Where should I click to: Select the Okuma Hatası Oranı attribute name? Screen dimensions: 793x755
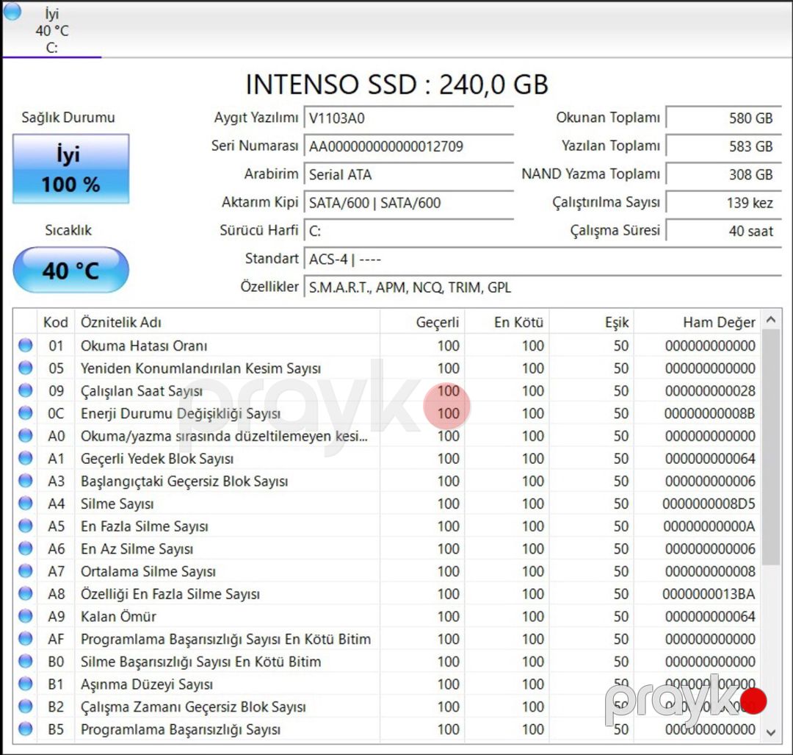pyautogui.click(x=144, y=346)
